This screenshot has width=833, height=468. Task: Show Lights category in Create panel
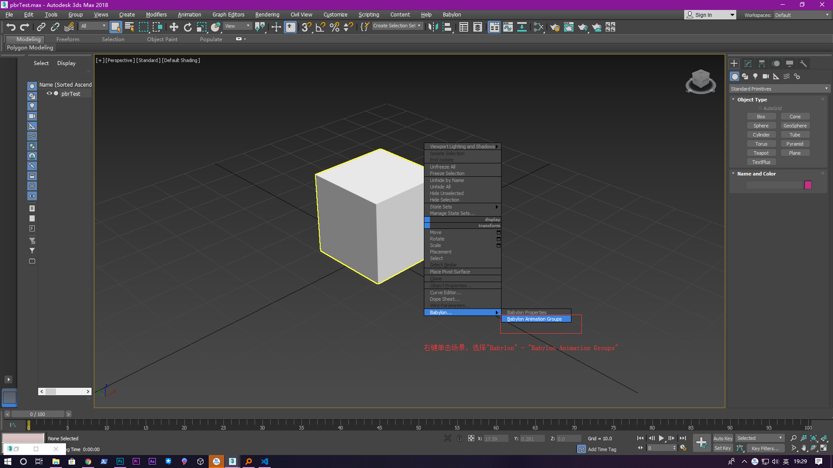pyautogui.click(x=755, y=76)
